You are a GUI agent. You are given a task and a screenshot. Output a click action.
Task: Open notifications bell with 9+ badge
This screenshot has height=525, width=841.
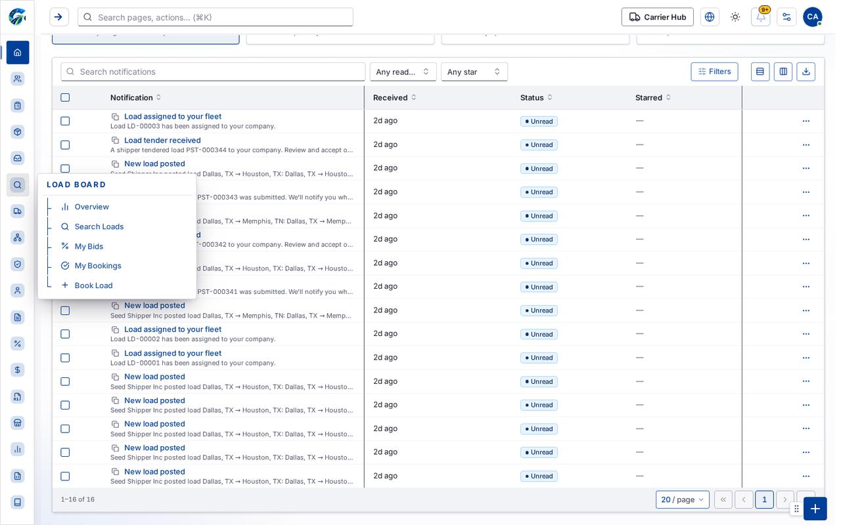(x=761, y=17)
